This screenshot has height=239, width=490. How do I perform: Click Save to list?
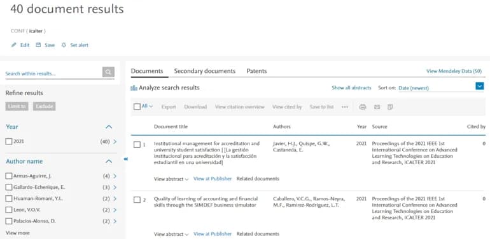pos(322,107)
